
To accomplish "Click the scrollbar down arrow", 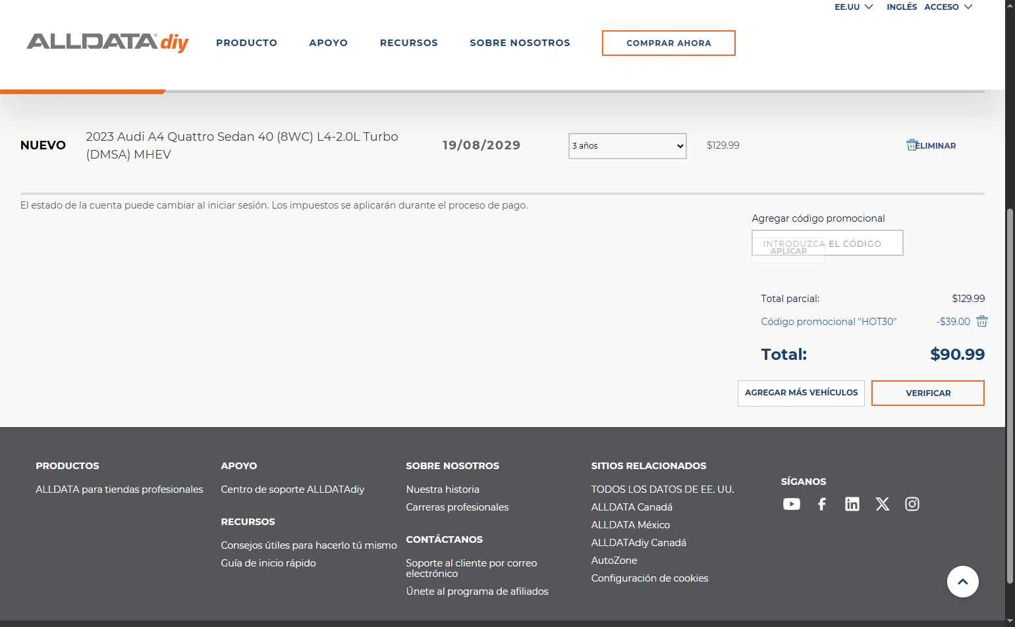I will 1010,620.
